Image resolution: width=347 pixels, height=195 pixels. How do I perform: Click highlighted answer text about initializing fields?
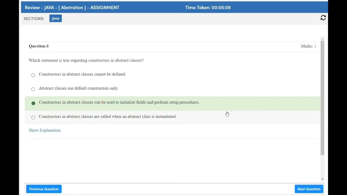(x=119, y=102)
